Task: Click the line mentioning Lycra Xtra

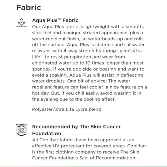Action: click(87, 51)
